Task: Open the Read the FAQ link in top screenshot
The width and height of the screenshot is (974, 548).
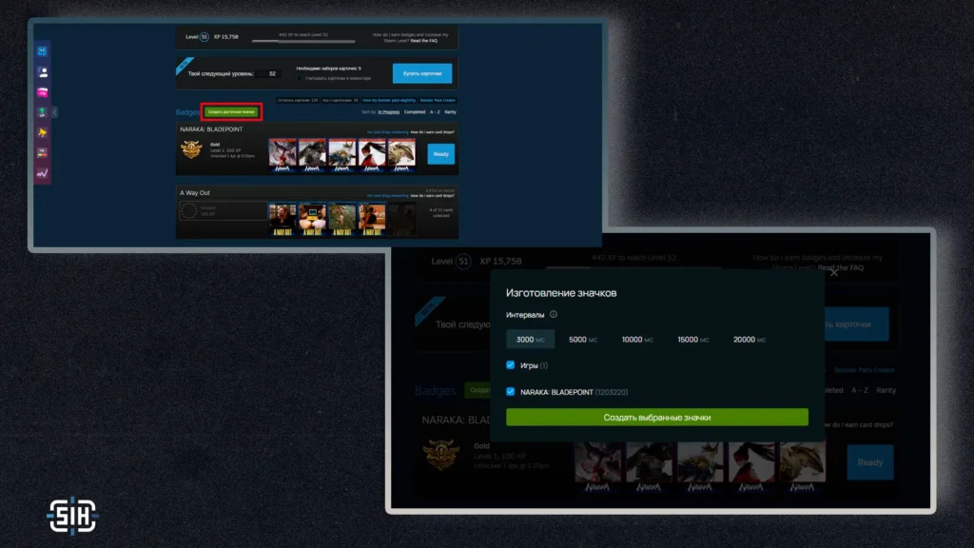Action: tap(424, 41)
